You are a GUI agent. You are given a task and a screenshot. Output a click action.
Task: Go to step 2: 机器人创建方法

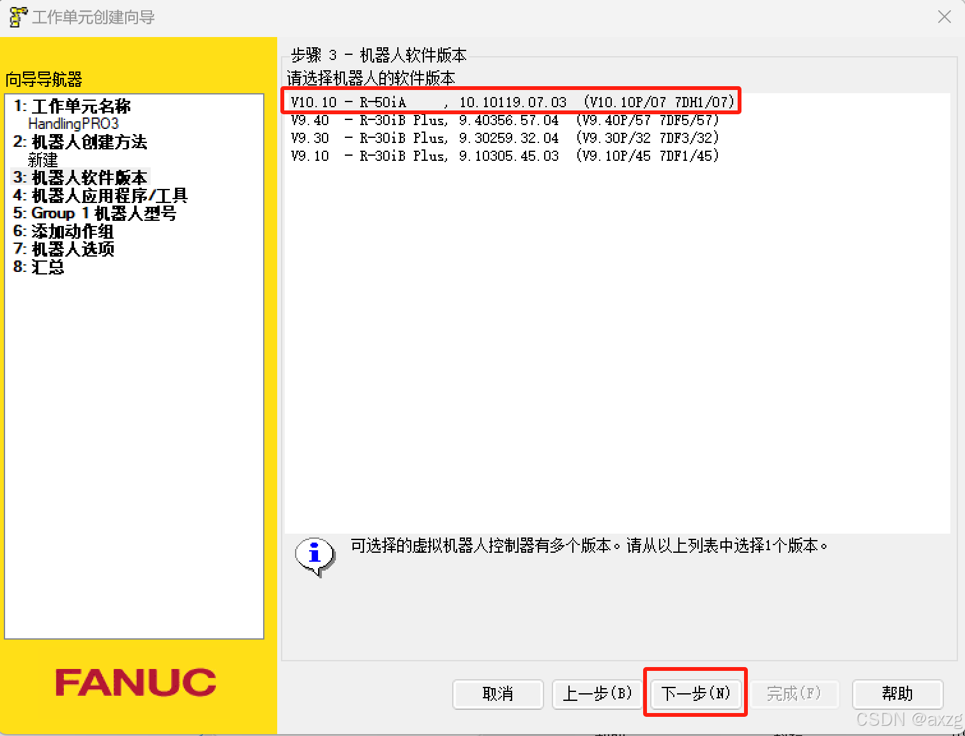tap(80, 142)
